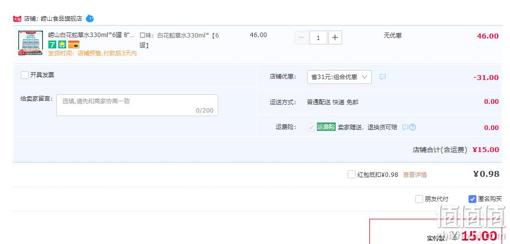This screenshot has height=244, width=510.
Task: Click the ¥0.98 red packet amount
Action: coord(486,174)
